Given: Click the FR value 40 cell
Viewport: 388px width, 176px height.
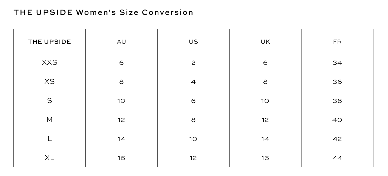Looking at the screenshot, I should [337, 120].
